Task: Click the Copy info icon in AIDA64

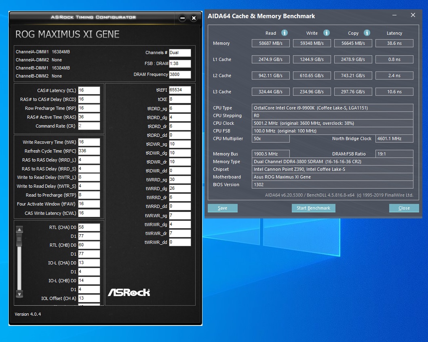Action: [367, 33]
